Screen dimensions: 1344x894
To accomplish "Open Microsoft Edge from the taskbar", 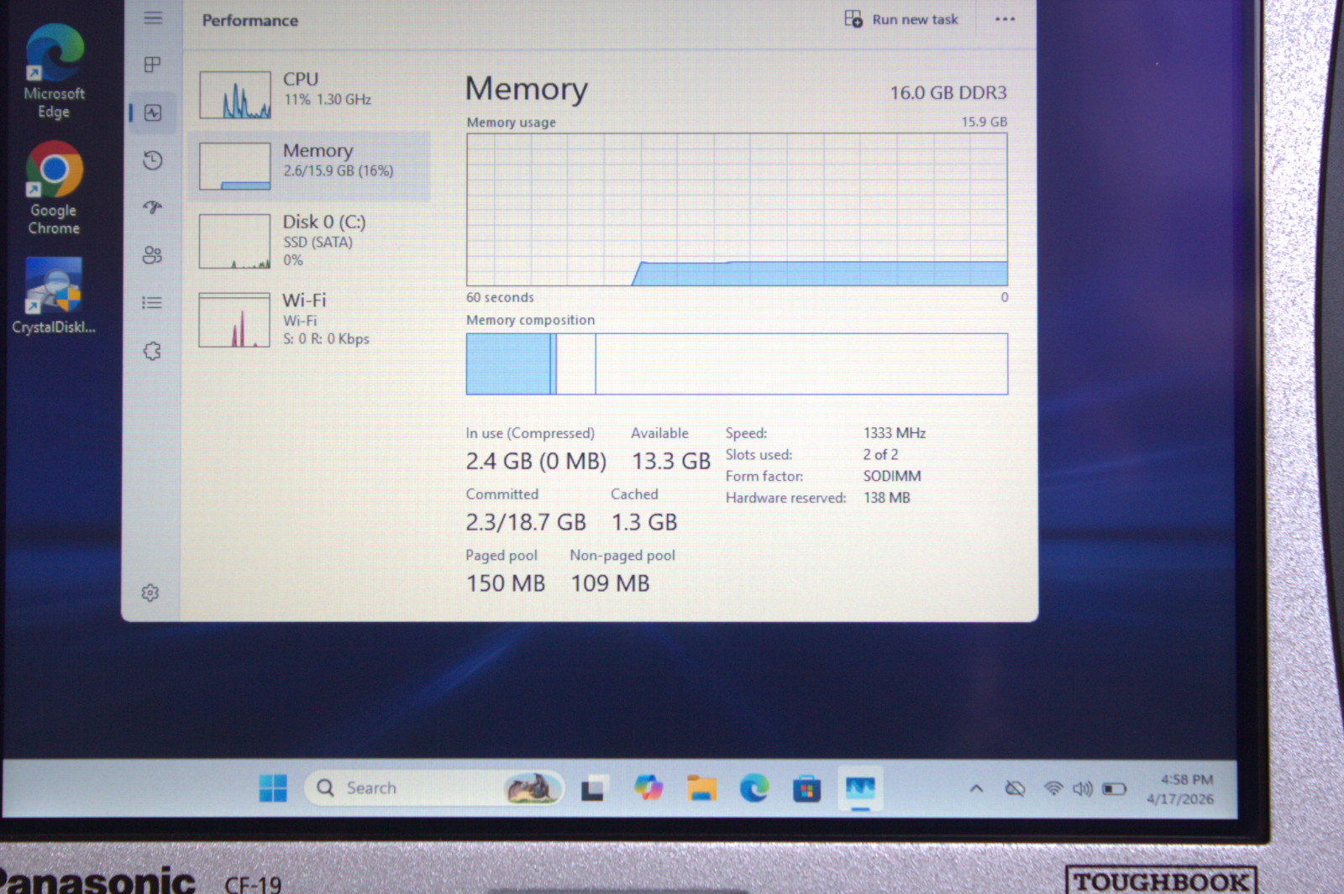I will point(753,788).
